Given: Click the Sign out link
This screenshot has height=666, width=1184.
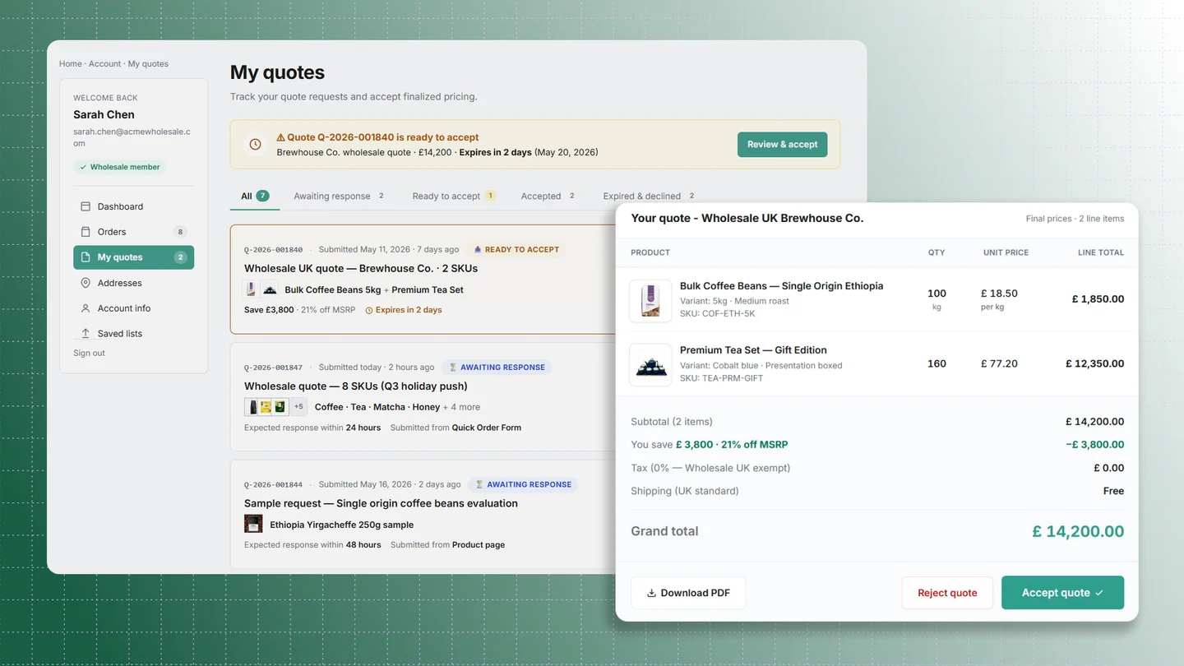Looking at the screenshot, I should 89,353.
